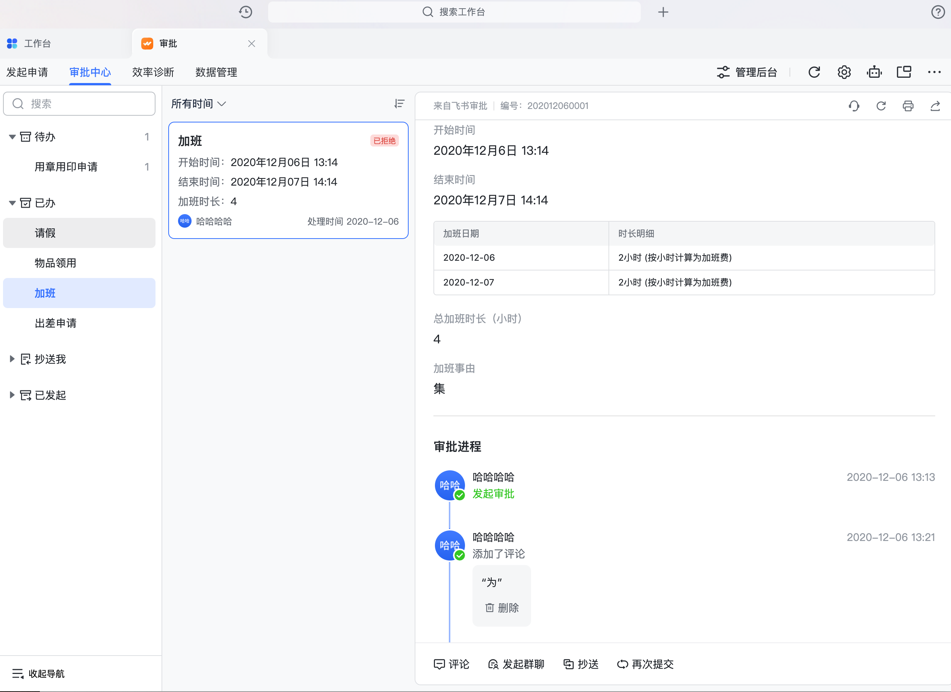
Task: Click the 审批 app icon in tab
Action: tap(147, 44)
